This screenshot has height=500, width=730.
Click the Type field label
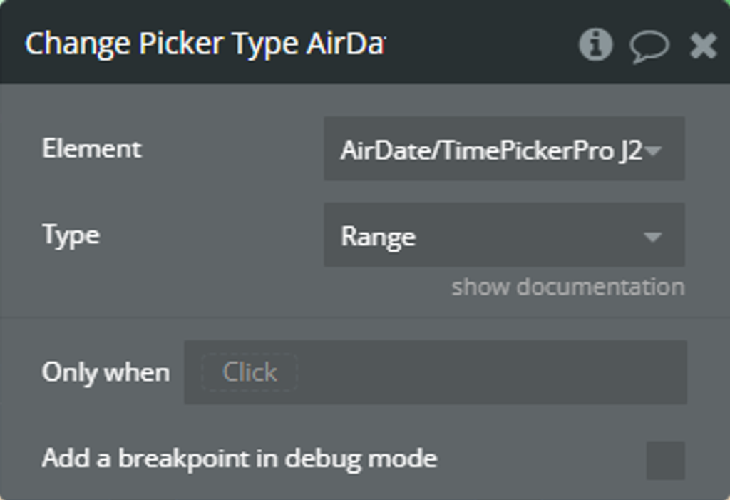coord(71,235)
